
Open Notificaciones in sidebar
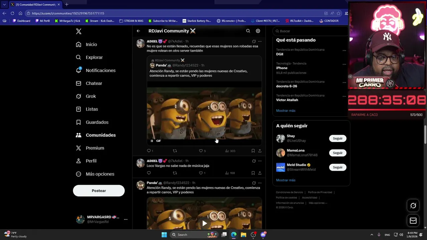point(96,70)
